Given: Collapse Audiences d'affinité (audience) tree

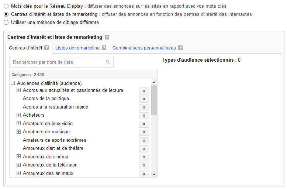Looking at the screenshot, I should pyautogui.click(x=13, y=83).
